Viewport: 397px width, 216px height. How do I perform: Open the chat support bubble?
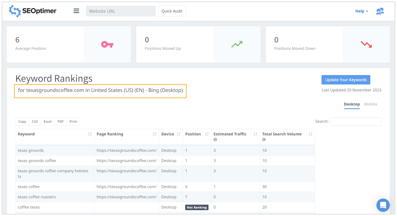tap(383, 205)
